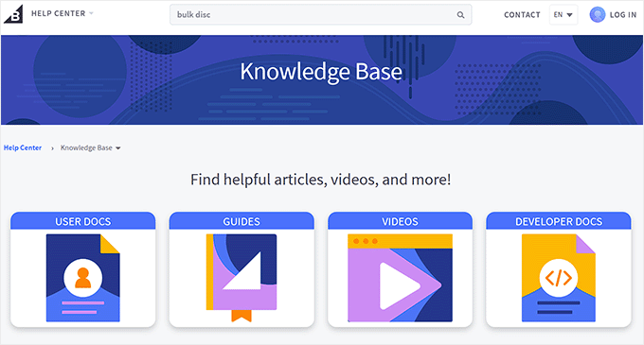Expand the Knowledge Base breadcrumb dropdown

pyautogui.click(x=91, y=147)
